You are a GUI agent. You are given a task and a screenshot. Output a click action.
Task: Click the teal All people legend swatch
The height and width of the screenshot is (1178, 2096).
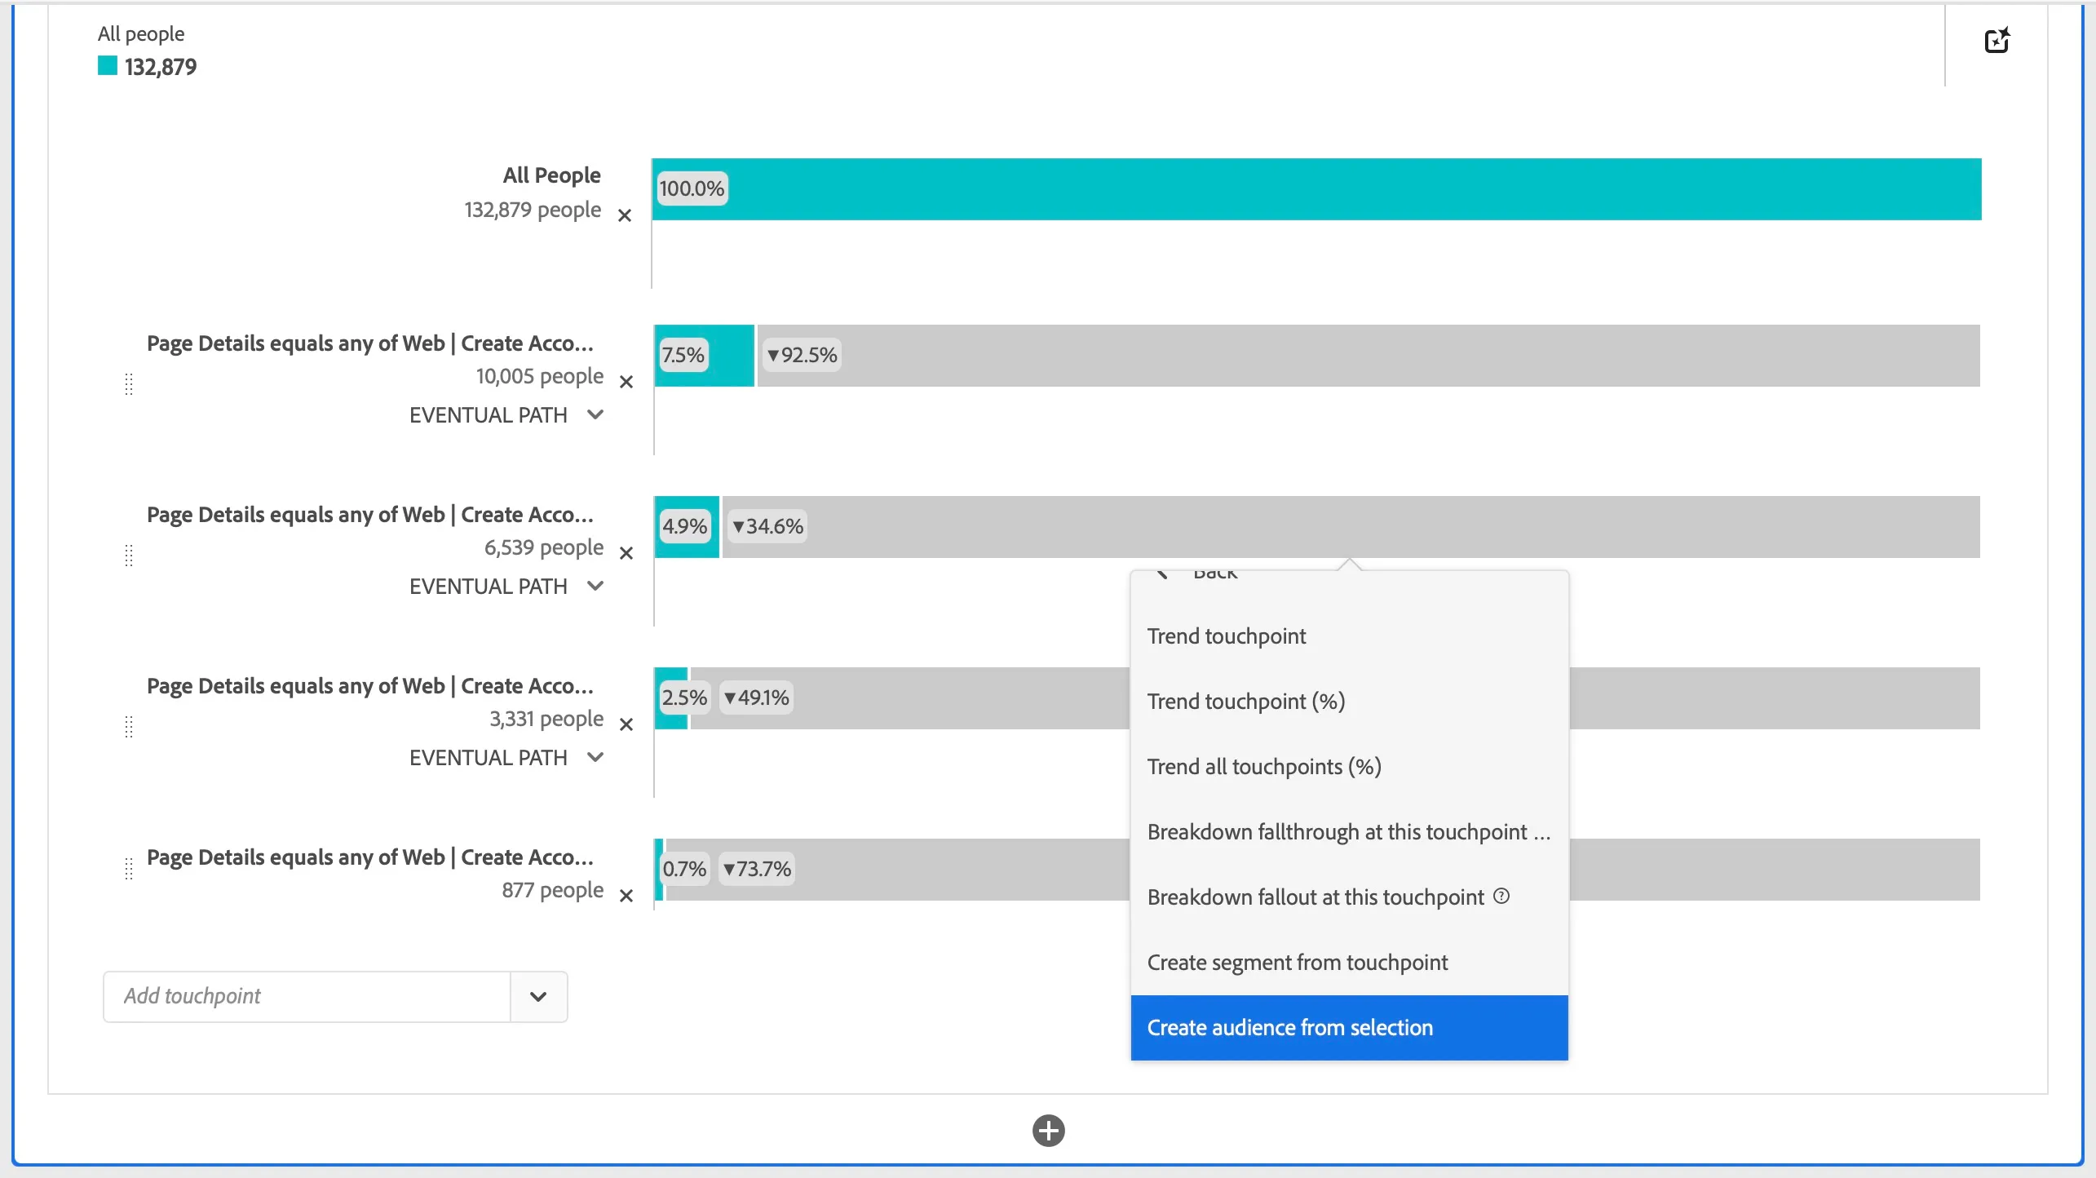(x=108, y=66)
